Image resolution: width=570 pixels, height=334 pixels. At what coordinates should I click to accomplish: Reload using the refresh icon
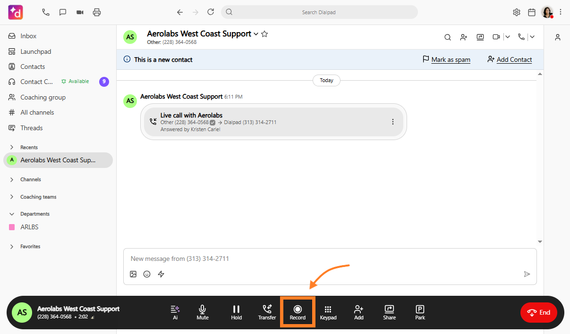[x=211, y=12]
